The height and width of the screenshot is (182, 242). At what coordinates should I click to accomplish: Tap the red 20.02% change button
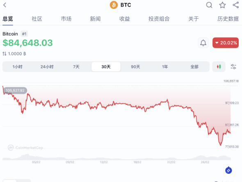226,43
